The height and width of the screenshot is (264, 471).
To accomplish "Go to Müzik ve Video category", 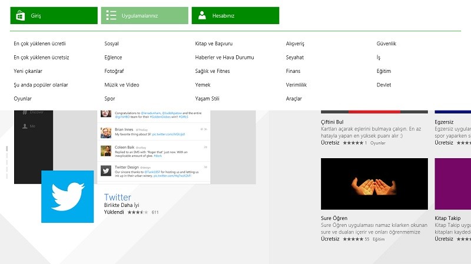I will [122, 85].
